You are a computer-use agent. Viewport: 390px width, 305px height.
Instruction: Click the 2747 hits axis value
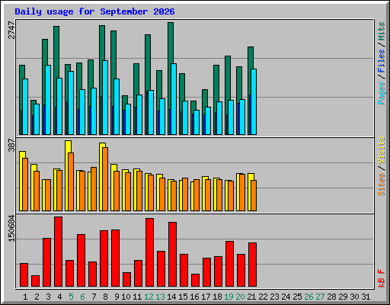11,30
